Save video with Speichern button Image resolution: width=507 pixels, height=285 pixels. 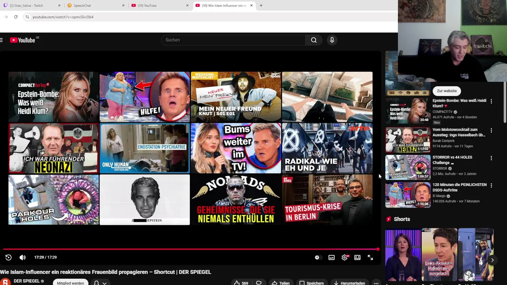tap(311, 283)
